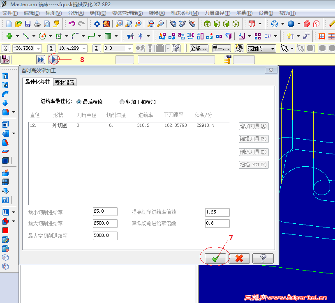Click the help question mark toolbar icon
Screen dimensions: 335x303
click(x=176, y=48)
